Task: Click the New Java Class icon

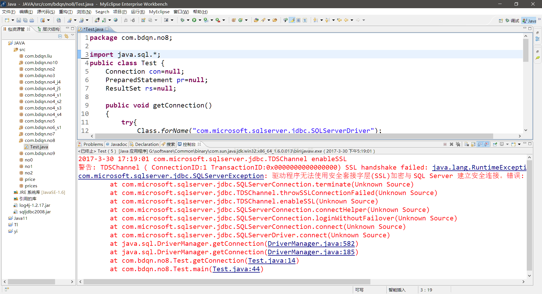Action: (x=241, y=20)
